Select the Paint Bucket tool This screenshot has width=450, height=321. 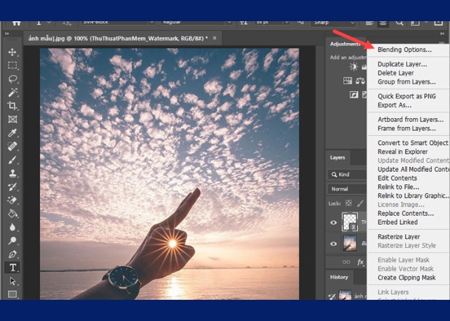click(x=12, y=214)
